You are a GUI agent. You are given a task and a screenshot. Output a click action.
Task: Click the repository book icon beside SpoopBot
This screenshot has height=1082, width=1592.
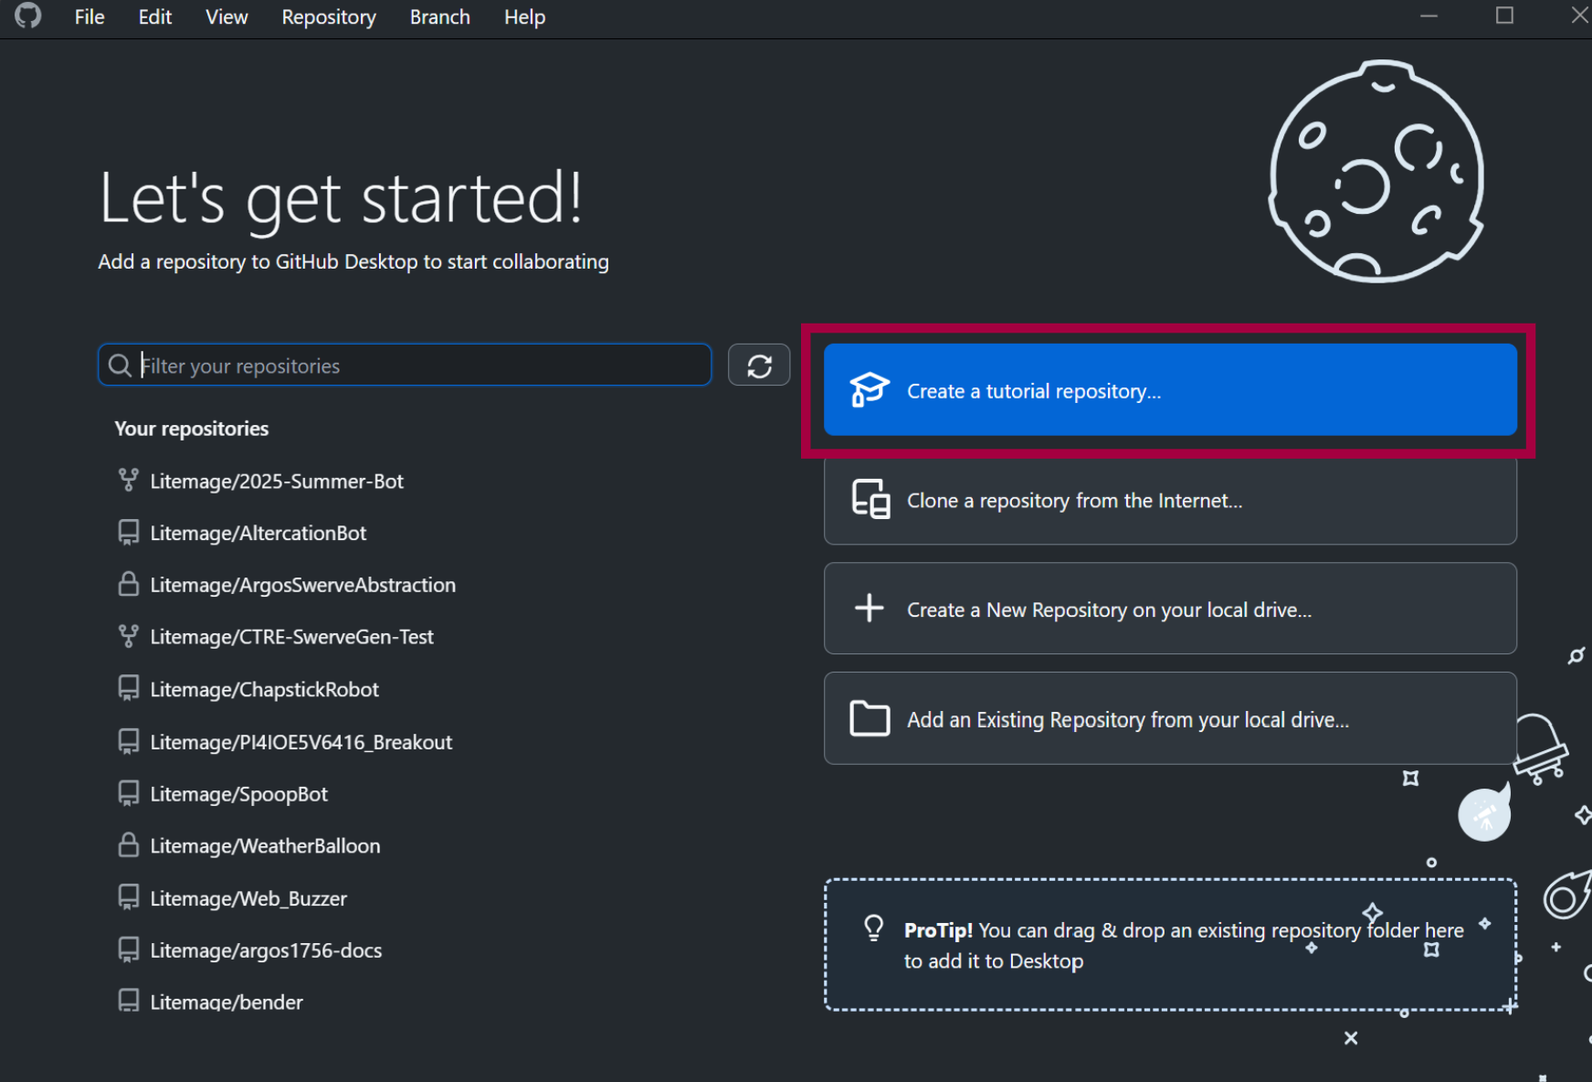click(x=128, y=793)
